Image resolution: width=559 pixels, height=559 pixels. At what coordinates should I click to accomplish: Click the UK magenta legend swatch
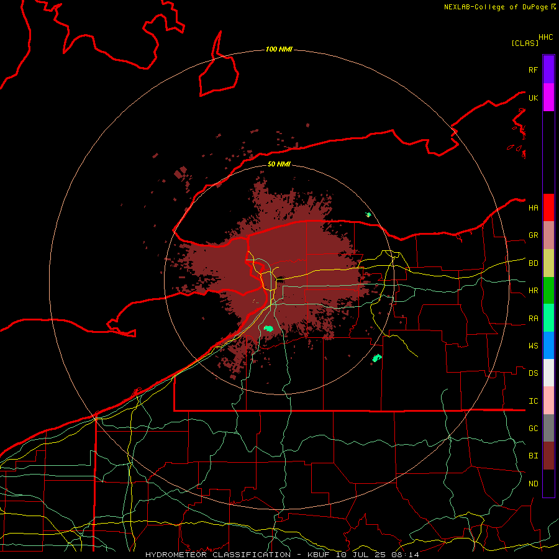548,98
